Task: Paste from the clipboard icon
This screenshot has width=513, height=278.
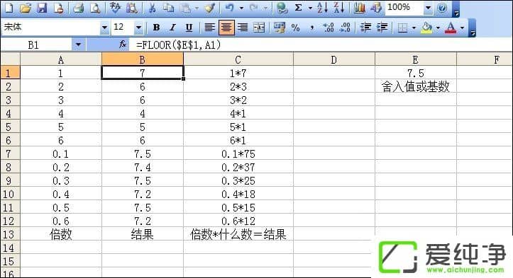Action: pos(185,8)
